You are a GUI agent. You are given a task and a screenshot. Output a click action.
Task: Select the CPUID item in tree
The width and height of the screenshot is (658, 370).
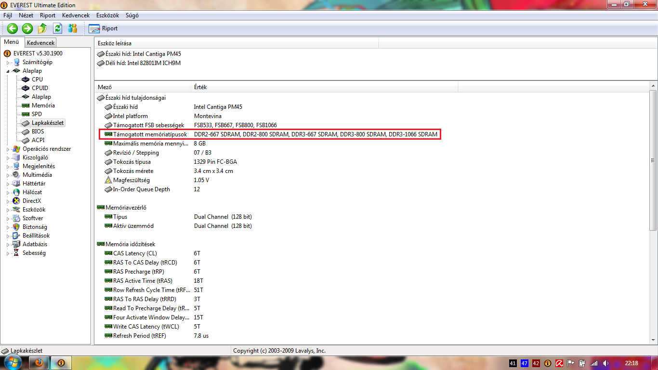40,88
